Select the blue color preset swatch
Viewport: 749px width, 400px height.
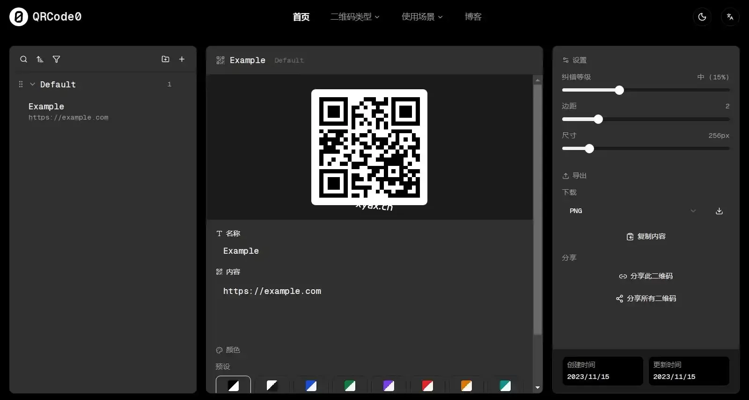coord(311,386)
